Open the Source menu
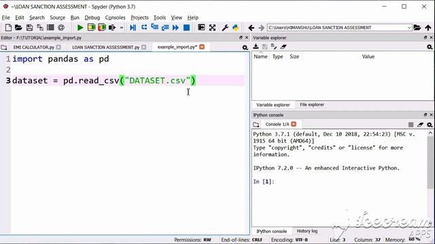This screenshot has width=435, height=244. point(57,18)
